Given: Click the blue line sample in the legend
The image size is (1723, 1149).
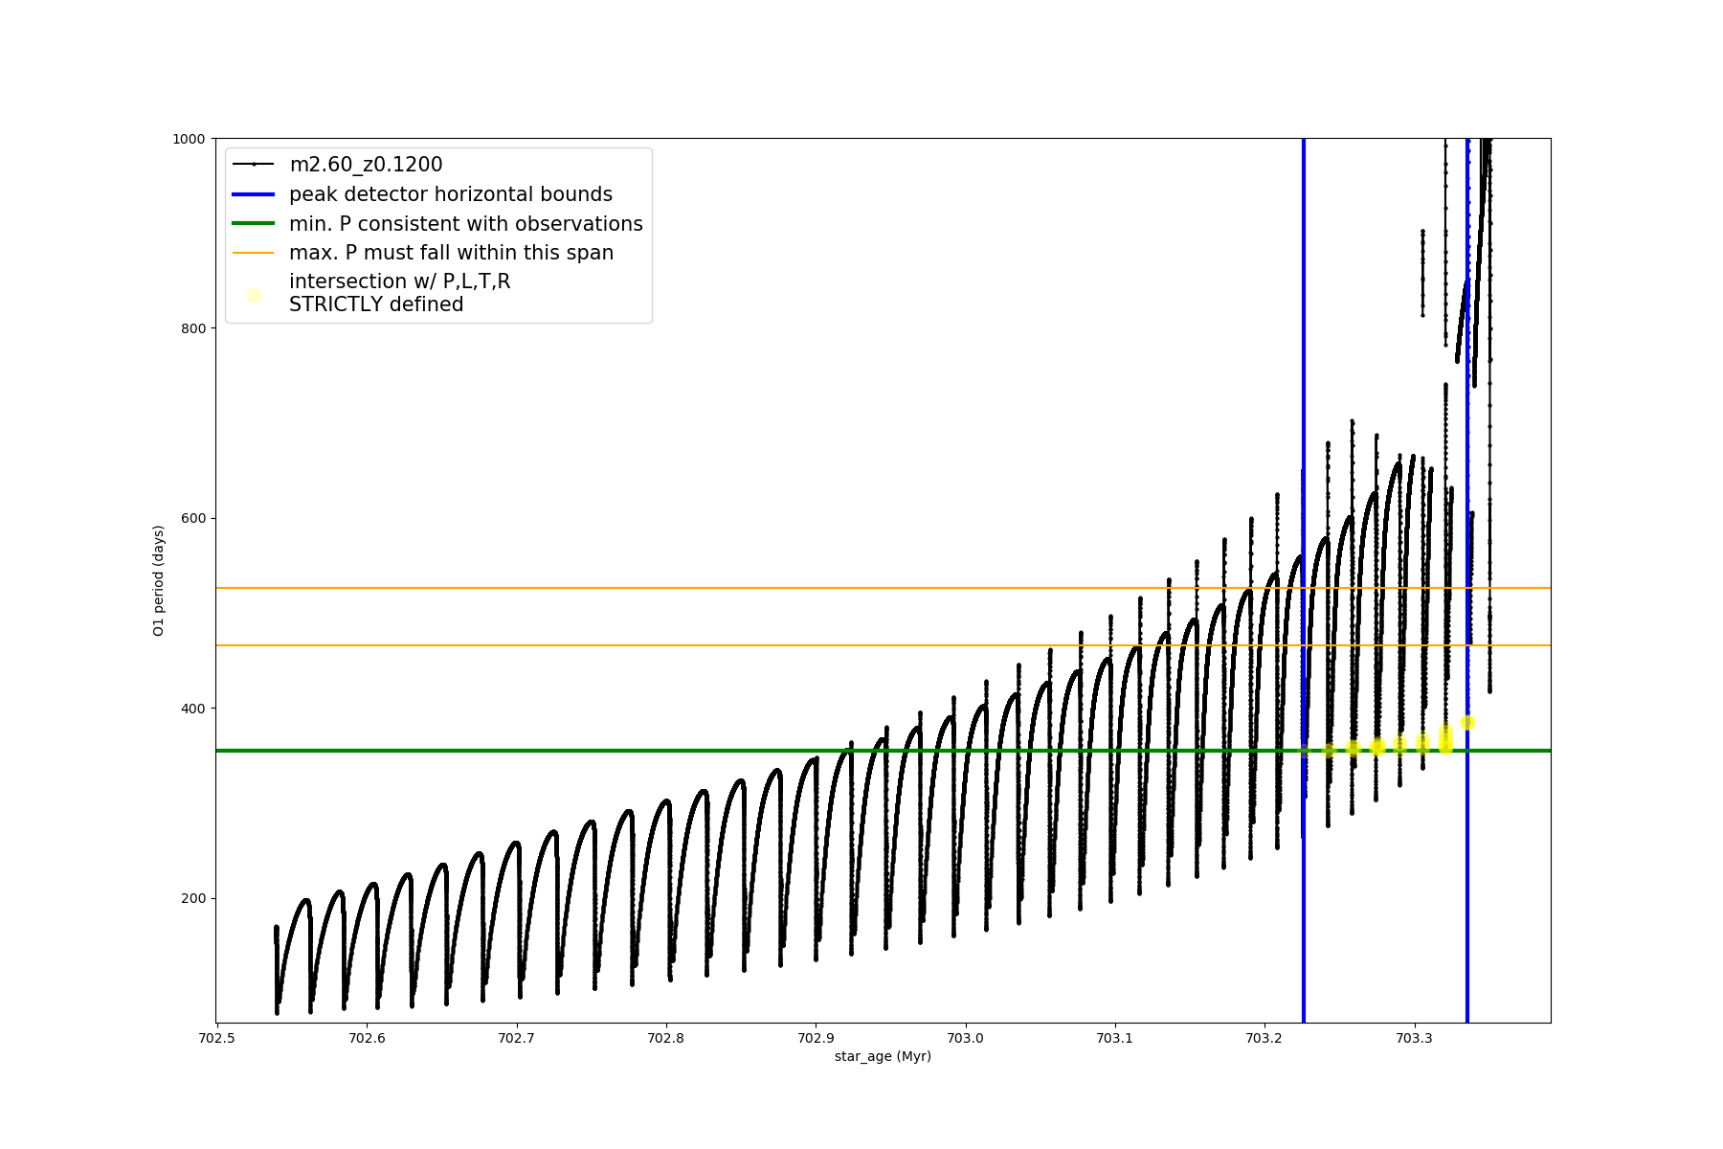Looking at the screenshot, I should [x=254, y=194].
